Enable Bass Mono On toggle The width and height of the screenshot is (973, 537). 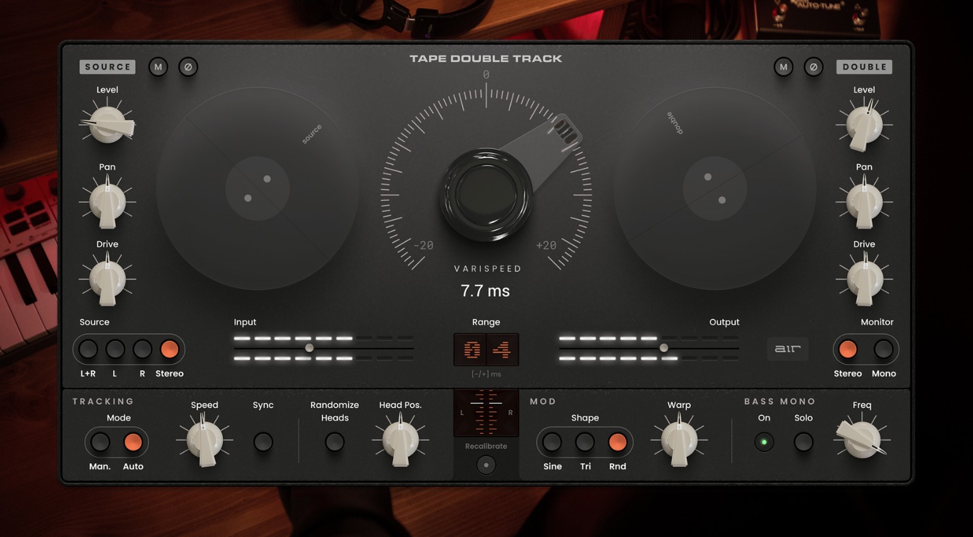(764, 442)
